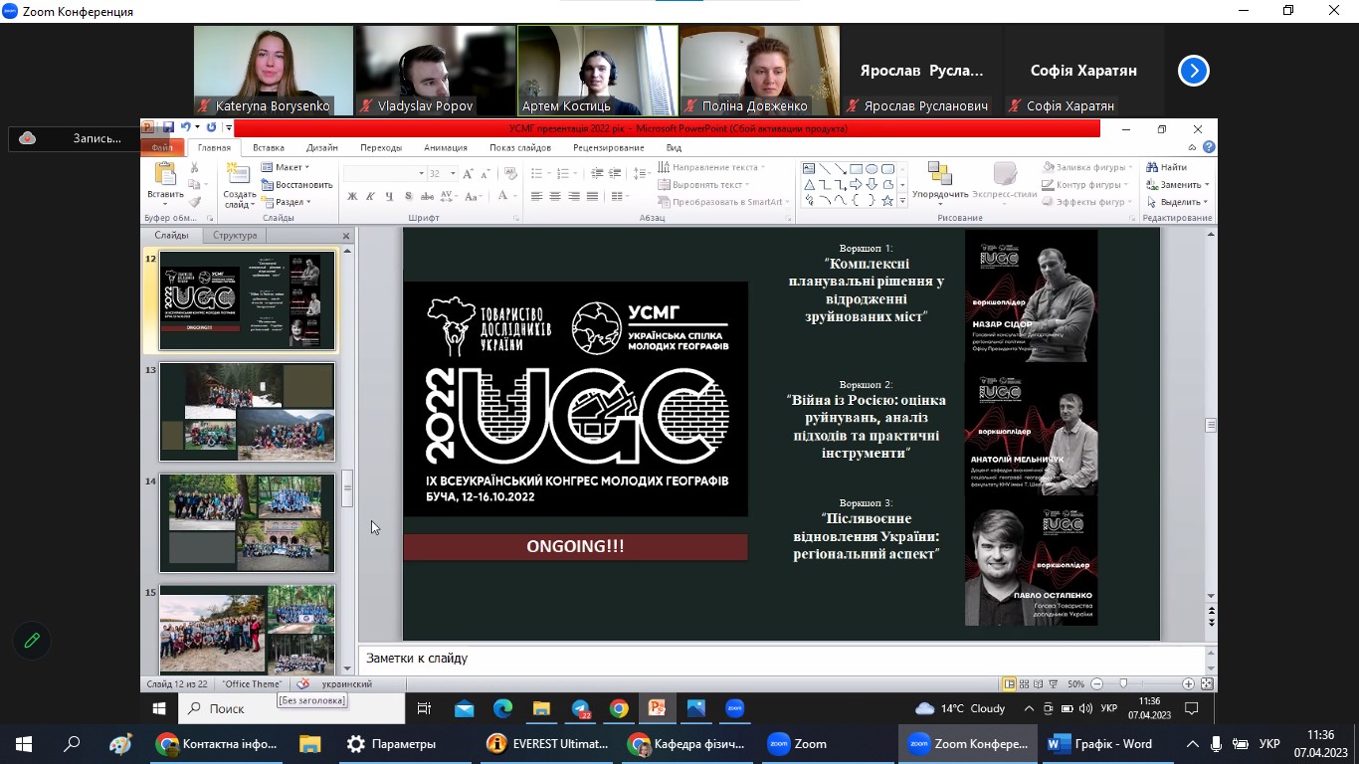Switch to the Структура outline tab

point(235,236)
